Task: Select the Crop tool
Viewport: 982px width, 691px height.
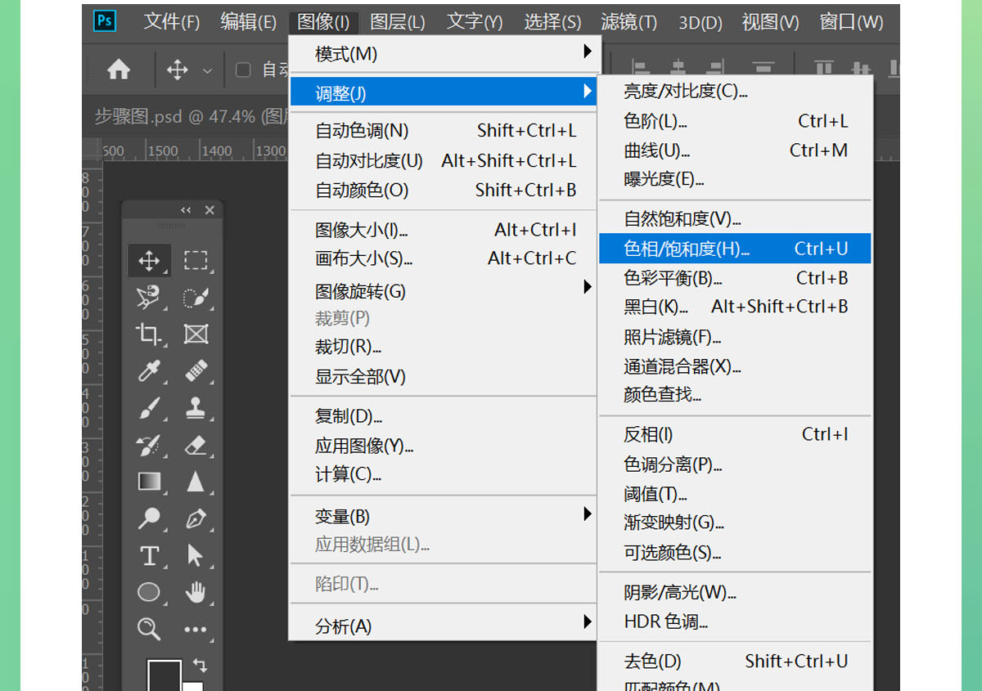Action: (x=149, y=334)
